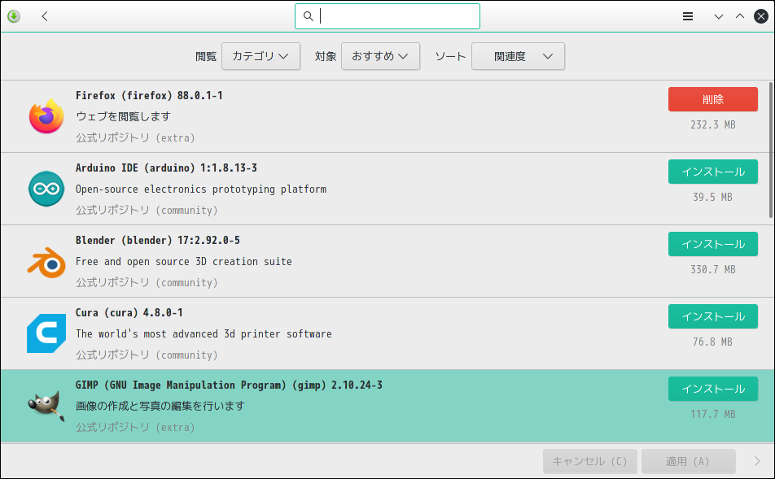Click the magnifier icon in the search box
The width and height of the screenshot is (775, 479).
[308, 16]
